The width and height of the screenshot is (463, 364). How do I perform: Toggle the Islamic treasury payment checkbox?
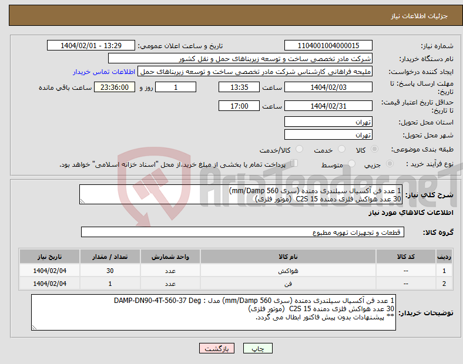(294, 163)
